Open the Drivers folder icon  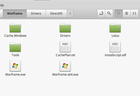tap(65, 28)
